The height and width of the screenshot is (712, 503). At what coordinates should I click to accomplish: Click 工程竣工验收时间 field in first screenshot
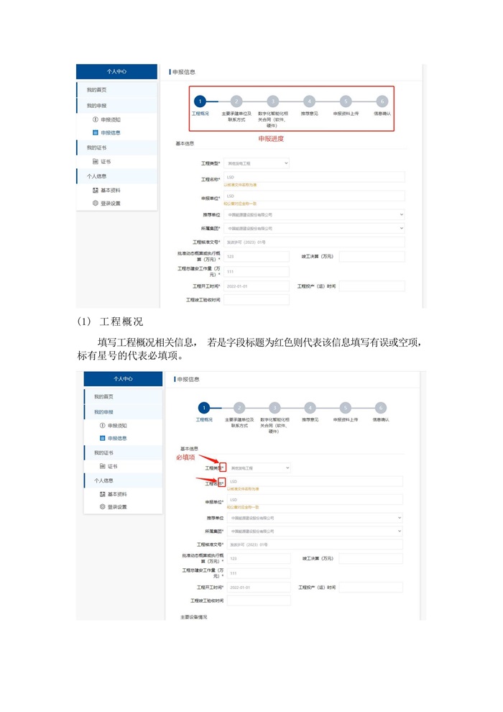point(257,300)
